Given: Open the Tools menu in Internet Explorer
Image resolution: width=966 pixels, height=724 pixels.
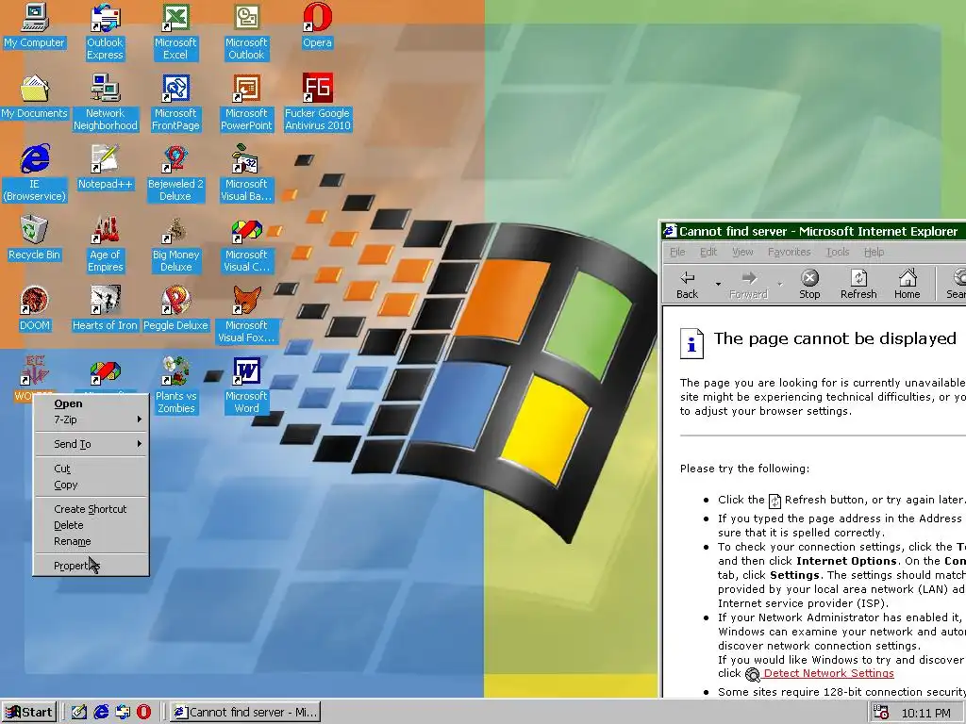Looking at the screenshot, I should click(x=838, y=252).
